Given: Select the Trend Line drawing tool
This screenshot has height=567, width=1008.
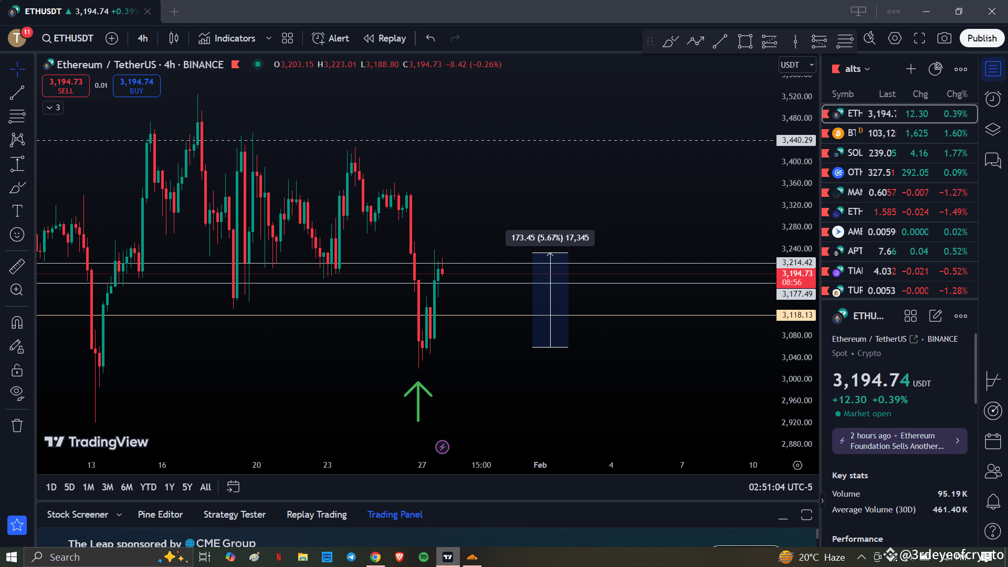Looking at the screenshot, I should (x=17, y=92).
